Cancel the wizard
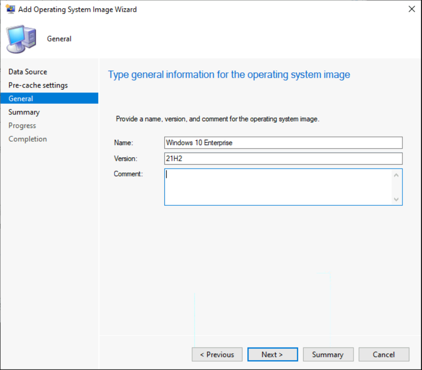Viewport: 422px width, 370px height. click(x=384, y=355)
